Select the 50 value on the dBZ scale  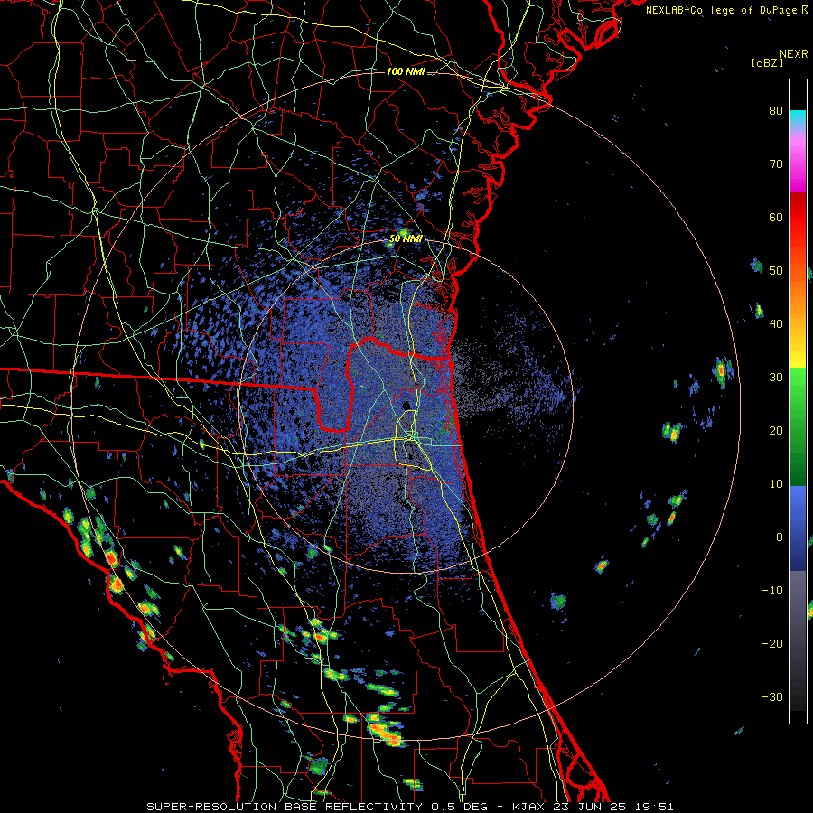pyautogui.click(x=776, y=271)
